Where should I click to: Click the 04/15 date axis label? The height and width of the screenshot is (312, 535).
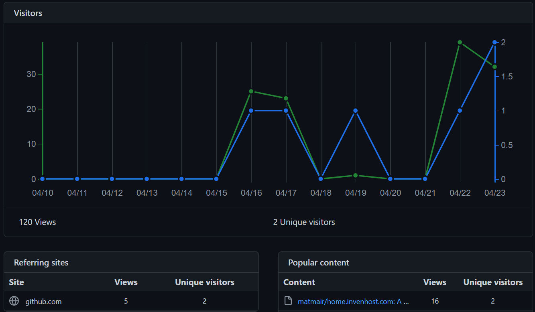coord(216,193)
